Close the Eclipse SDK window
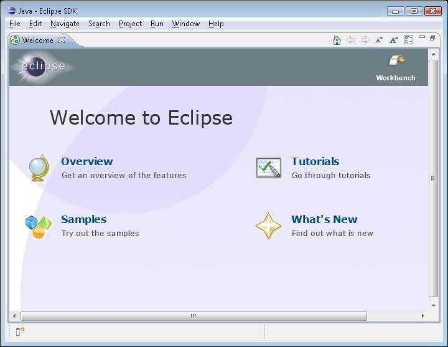The height and width of the screenshot is (347, 448). [x=433, y=11]
